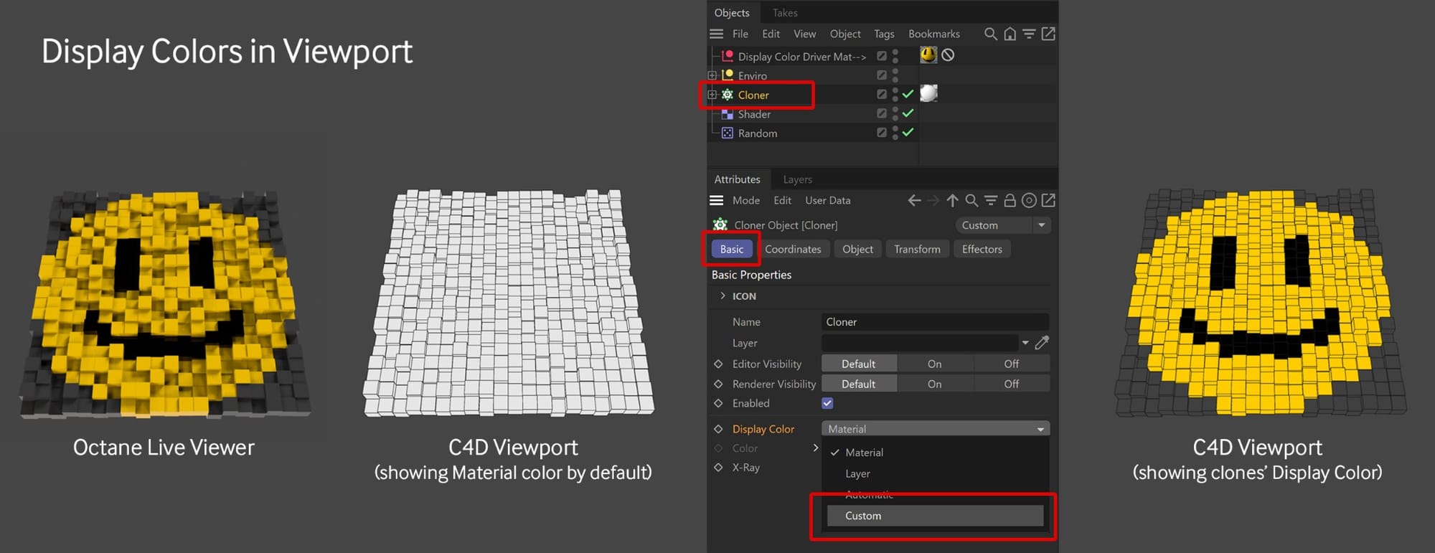Image resolution: width=1435 pixels, height=553 pixels.
Task: Set Renderer Visibility to Default
Action: 859,384
